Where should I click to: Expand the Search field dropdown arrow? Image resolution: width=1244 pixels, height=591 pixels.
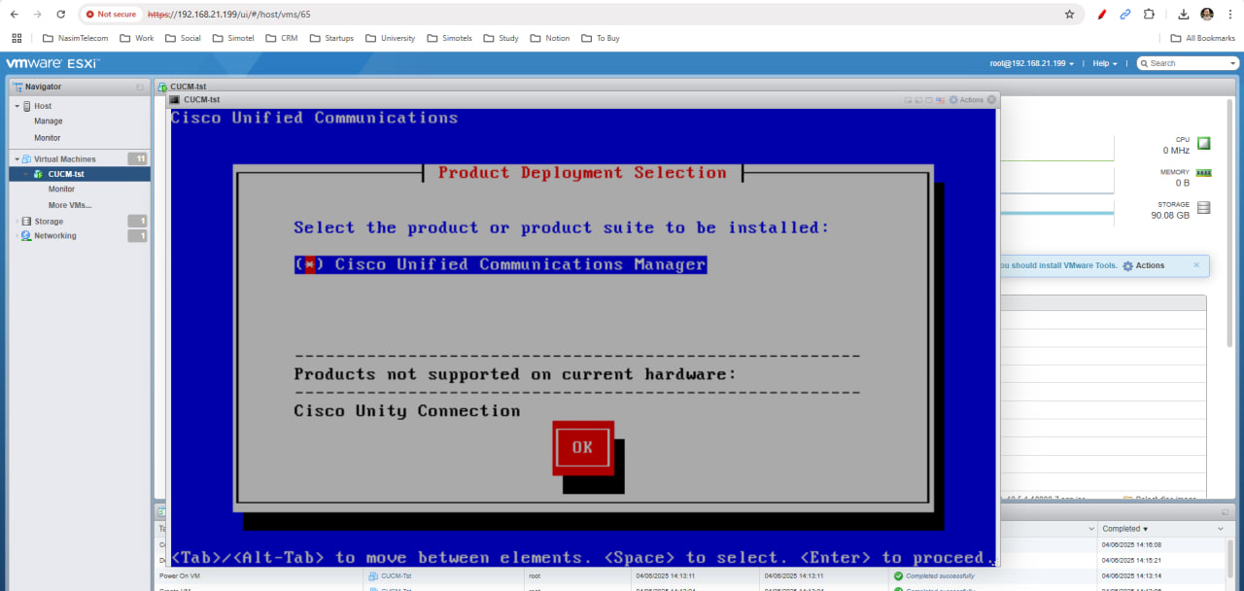point(1232,63)
